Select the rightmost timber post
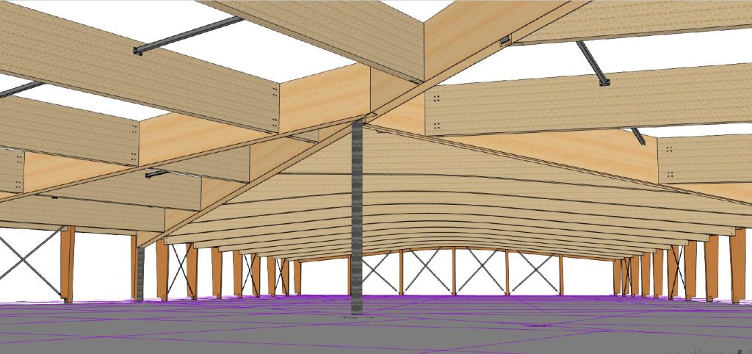752x354 pixels. (737, 264)
